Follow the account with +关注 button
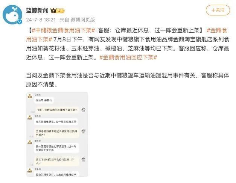The image size is (236, 183). (x=218, y=10)
